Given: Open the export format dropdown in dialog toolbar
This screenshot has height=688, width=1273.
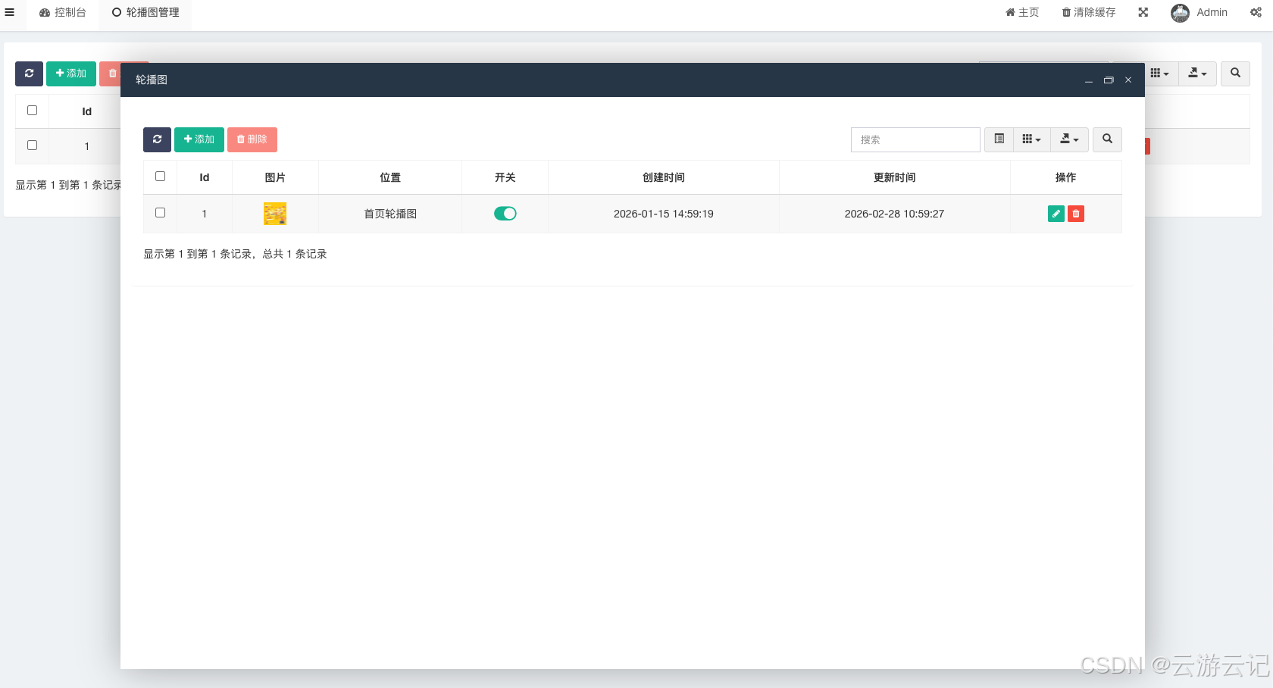Looking at the screenshot, I should coord(1069,139).
